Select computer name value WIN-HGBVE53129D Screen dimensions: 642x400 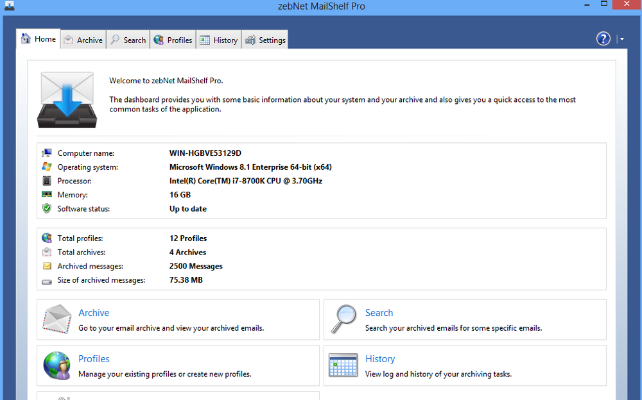pyautogui.click(x=205, y=153)
